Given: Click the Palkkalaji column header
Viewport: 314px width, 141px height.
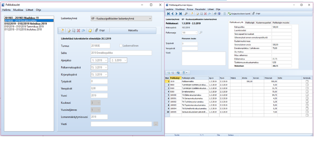Looking at the screenshot, I should (x=176, y=78).
